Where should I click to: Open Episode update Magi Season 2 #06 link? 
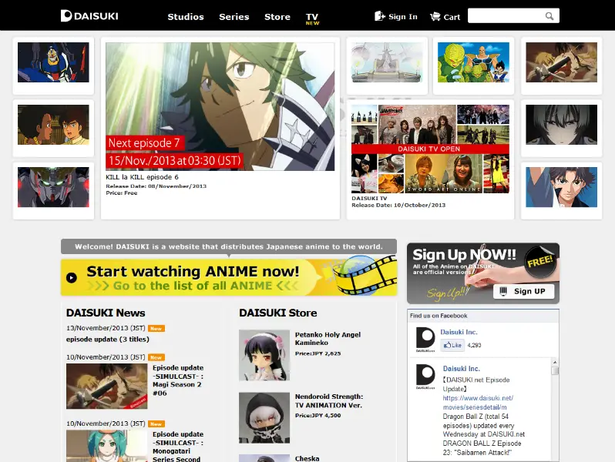pyautogui.click(x=178, y=380)
